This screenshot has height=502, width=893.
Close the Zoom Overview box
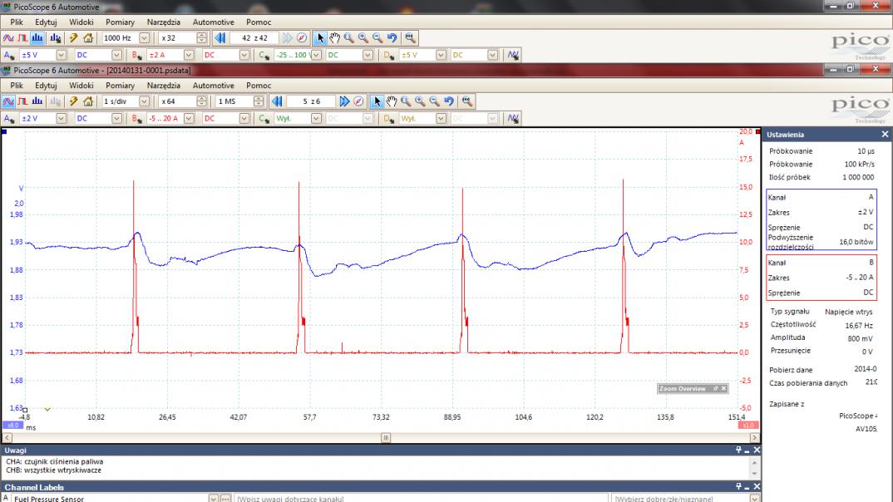pyautogui.click(x=723, y=389)
